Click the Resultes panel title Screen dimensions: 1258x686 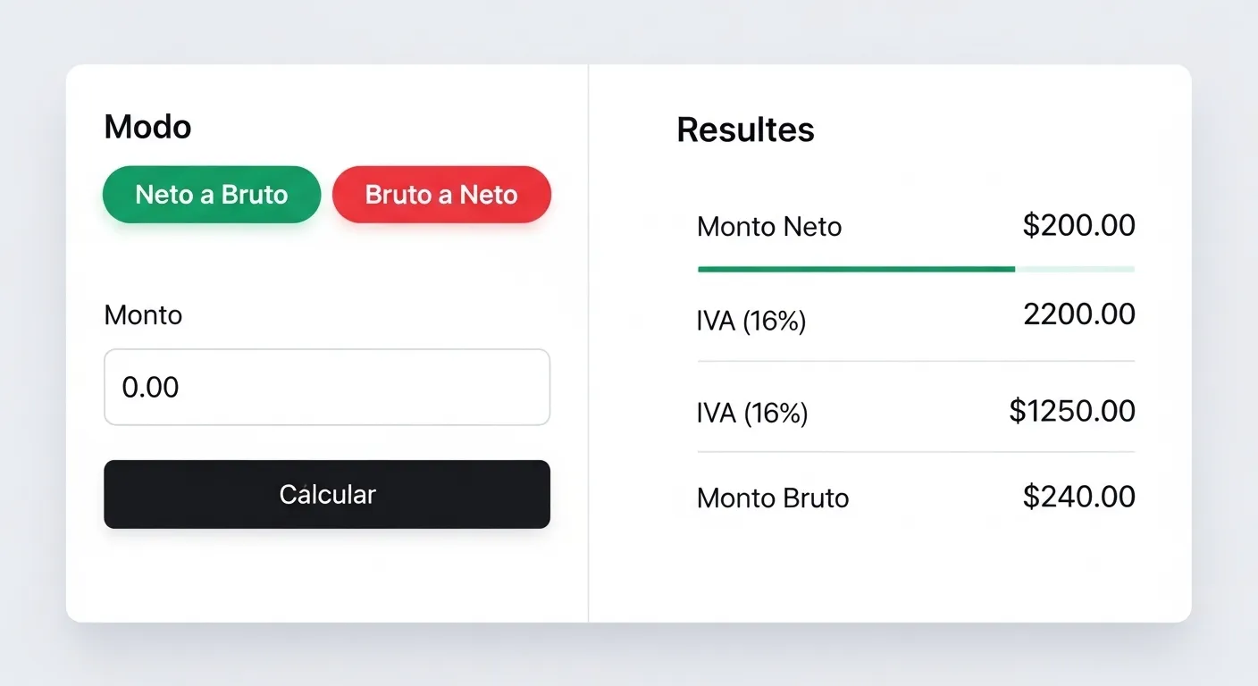tap(745, 130)
